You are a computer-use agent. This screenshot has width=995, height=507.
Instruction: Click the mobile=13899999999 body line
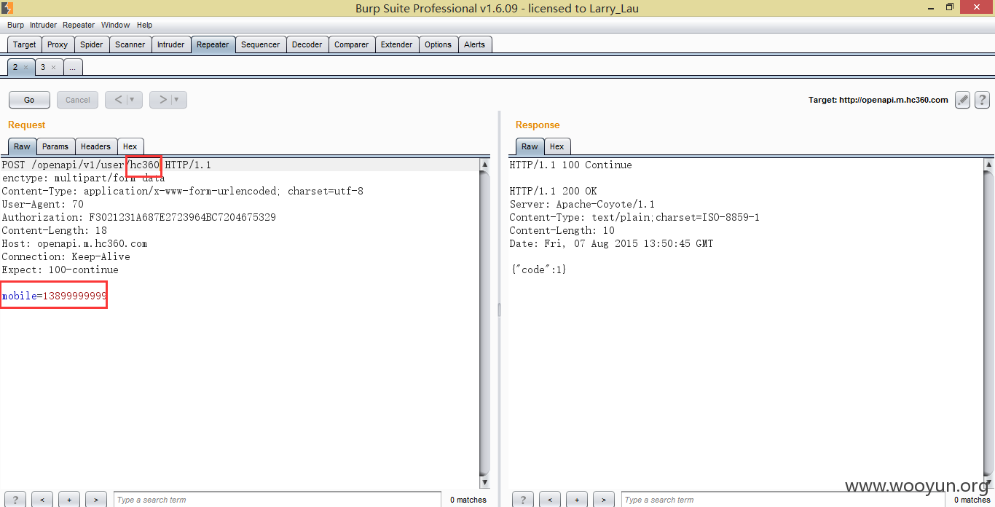(55, 296)
